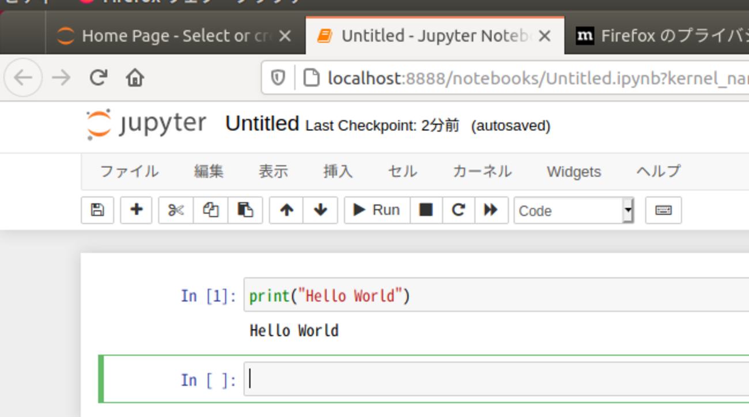Copy selected cells icon
This screenshot has height=417, width=749.
coord(210,210)
